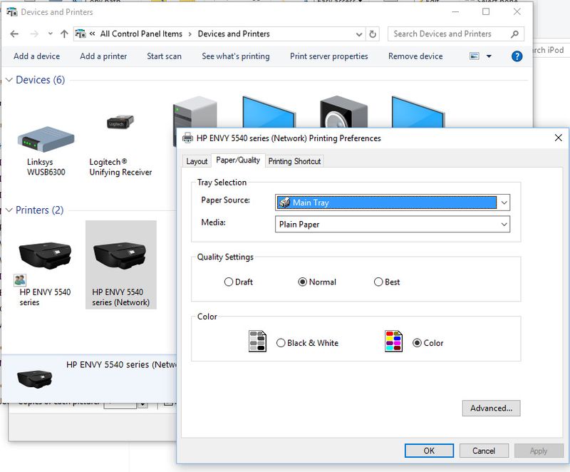Go up one folder level
Image resolution: width=570 pixels, height=472 pixels.
pyautogui.click(x=64, y=34)
